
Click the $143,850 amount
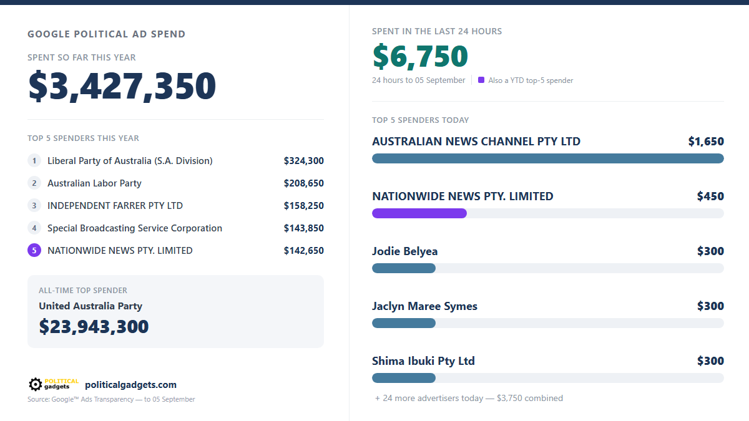click(304, 228)
